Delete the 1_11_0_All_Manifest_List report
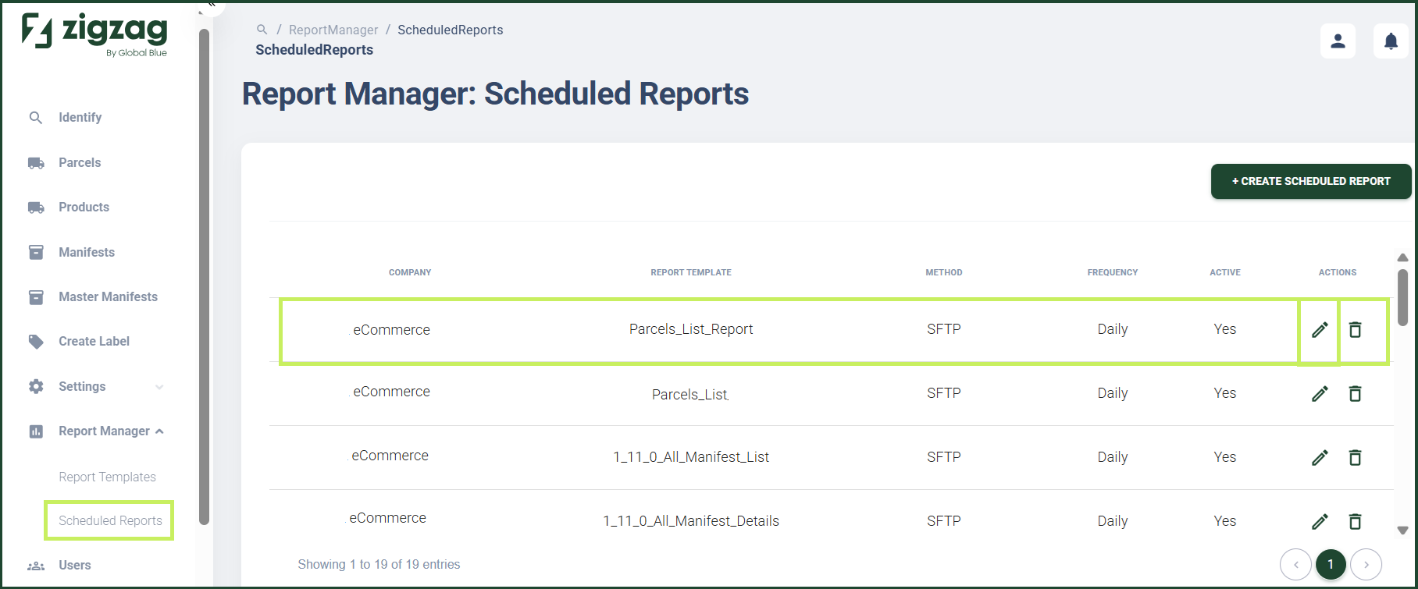The width and height of the screenshot is (1418, 589). click(x=1356, y=458)
